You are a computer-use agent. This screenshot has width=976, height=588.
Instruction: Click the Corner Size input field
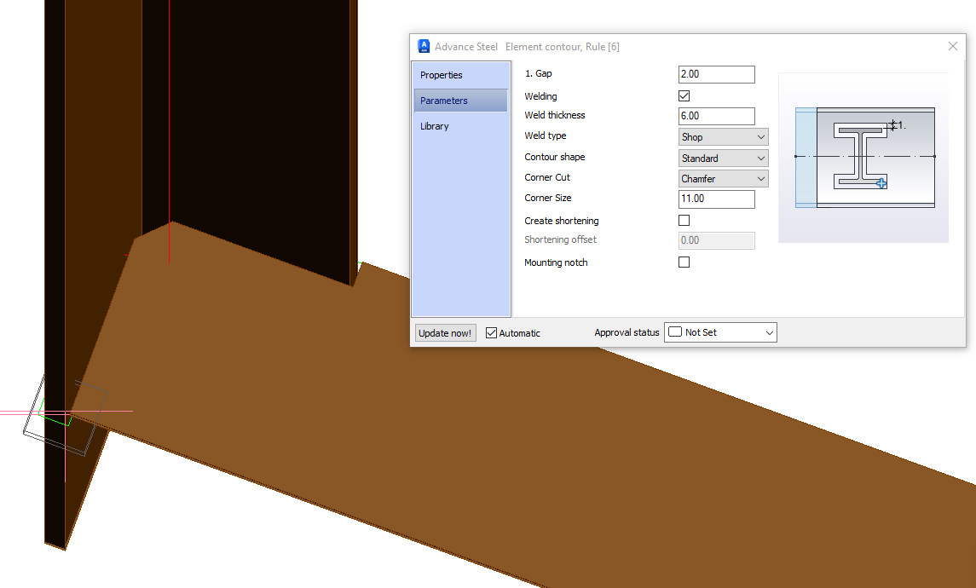[716, 199]
